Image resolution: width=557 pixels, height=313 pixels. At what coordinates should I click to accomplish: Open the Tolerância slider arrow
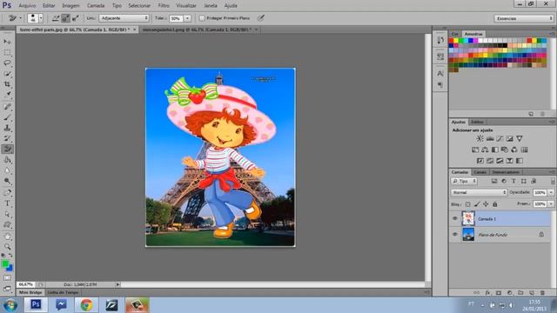tap(187, 18)
